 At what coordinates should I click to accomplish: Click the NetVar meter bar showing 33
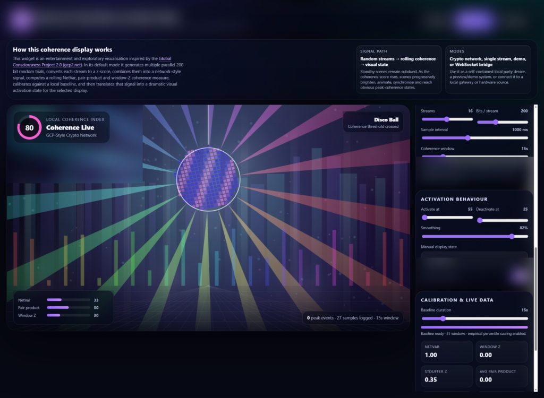click(x=69, y=300)
